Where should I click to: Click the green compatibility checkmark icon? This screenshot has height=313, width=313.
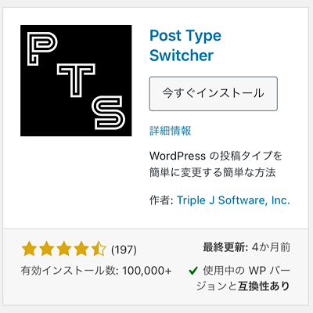193,271
